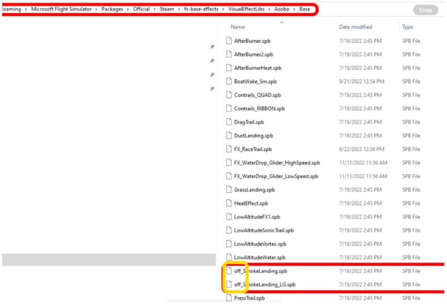The width and height of the screenshot is (447, 307).
Task: Click the off_SmokeLanding.spb file icon
Action: tap(229, 270)
